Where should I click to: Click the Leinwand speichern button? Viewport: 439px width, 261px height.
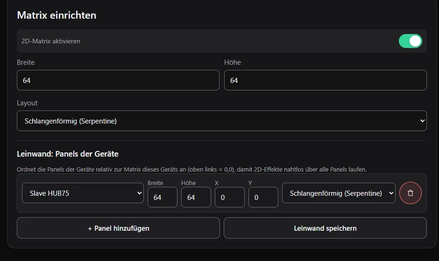coord(325,228)
